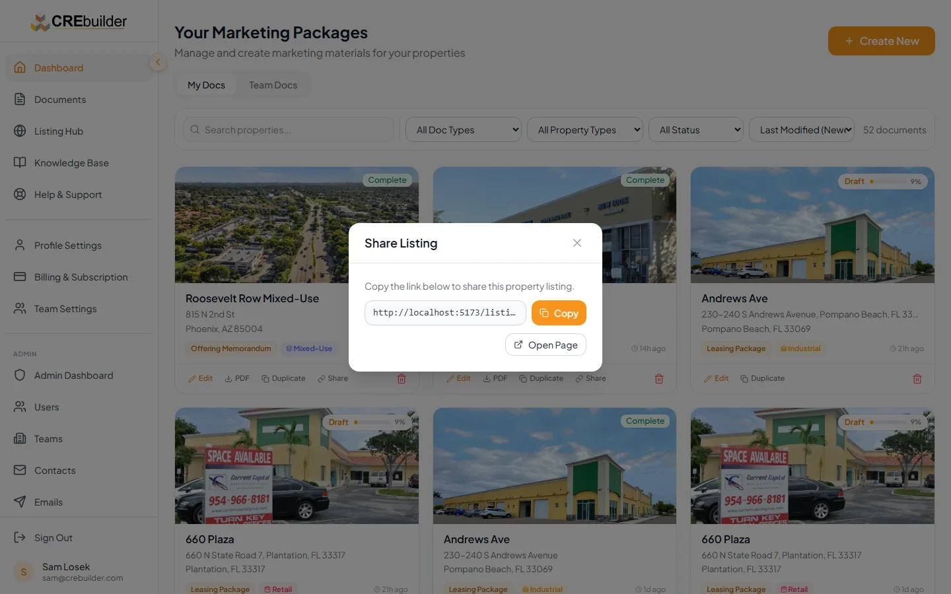Image resolution: width=951 pixels, height=594 pixels.
Task: Click the Create New button
Action: click(881, 40)
